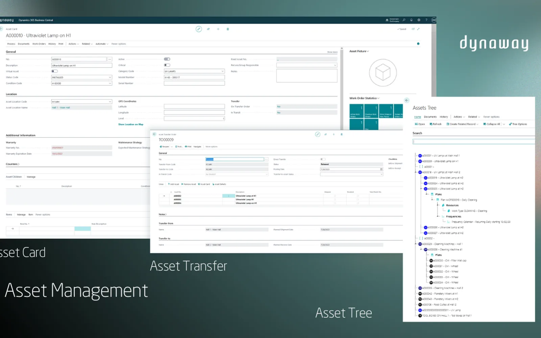Open Person/Group Responsible dropdown
This screenshot has height=338, width=541.
335,65
